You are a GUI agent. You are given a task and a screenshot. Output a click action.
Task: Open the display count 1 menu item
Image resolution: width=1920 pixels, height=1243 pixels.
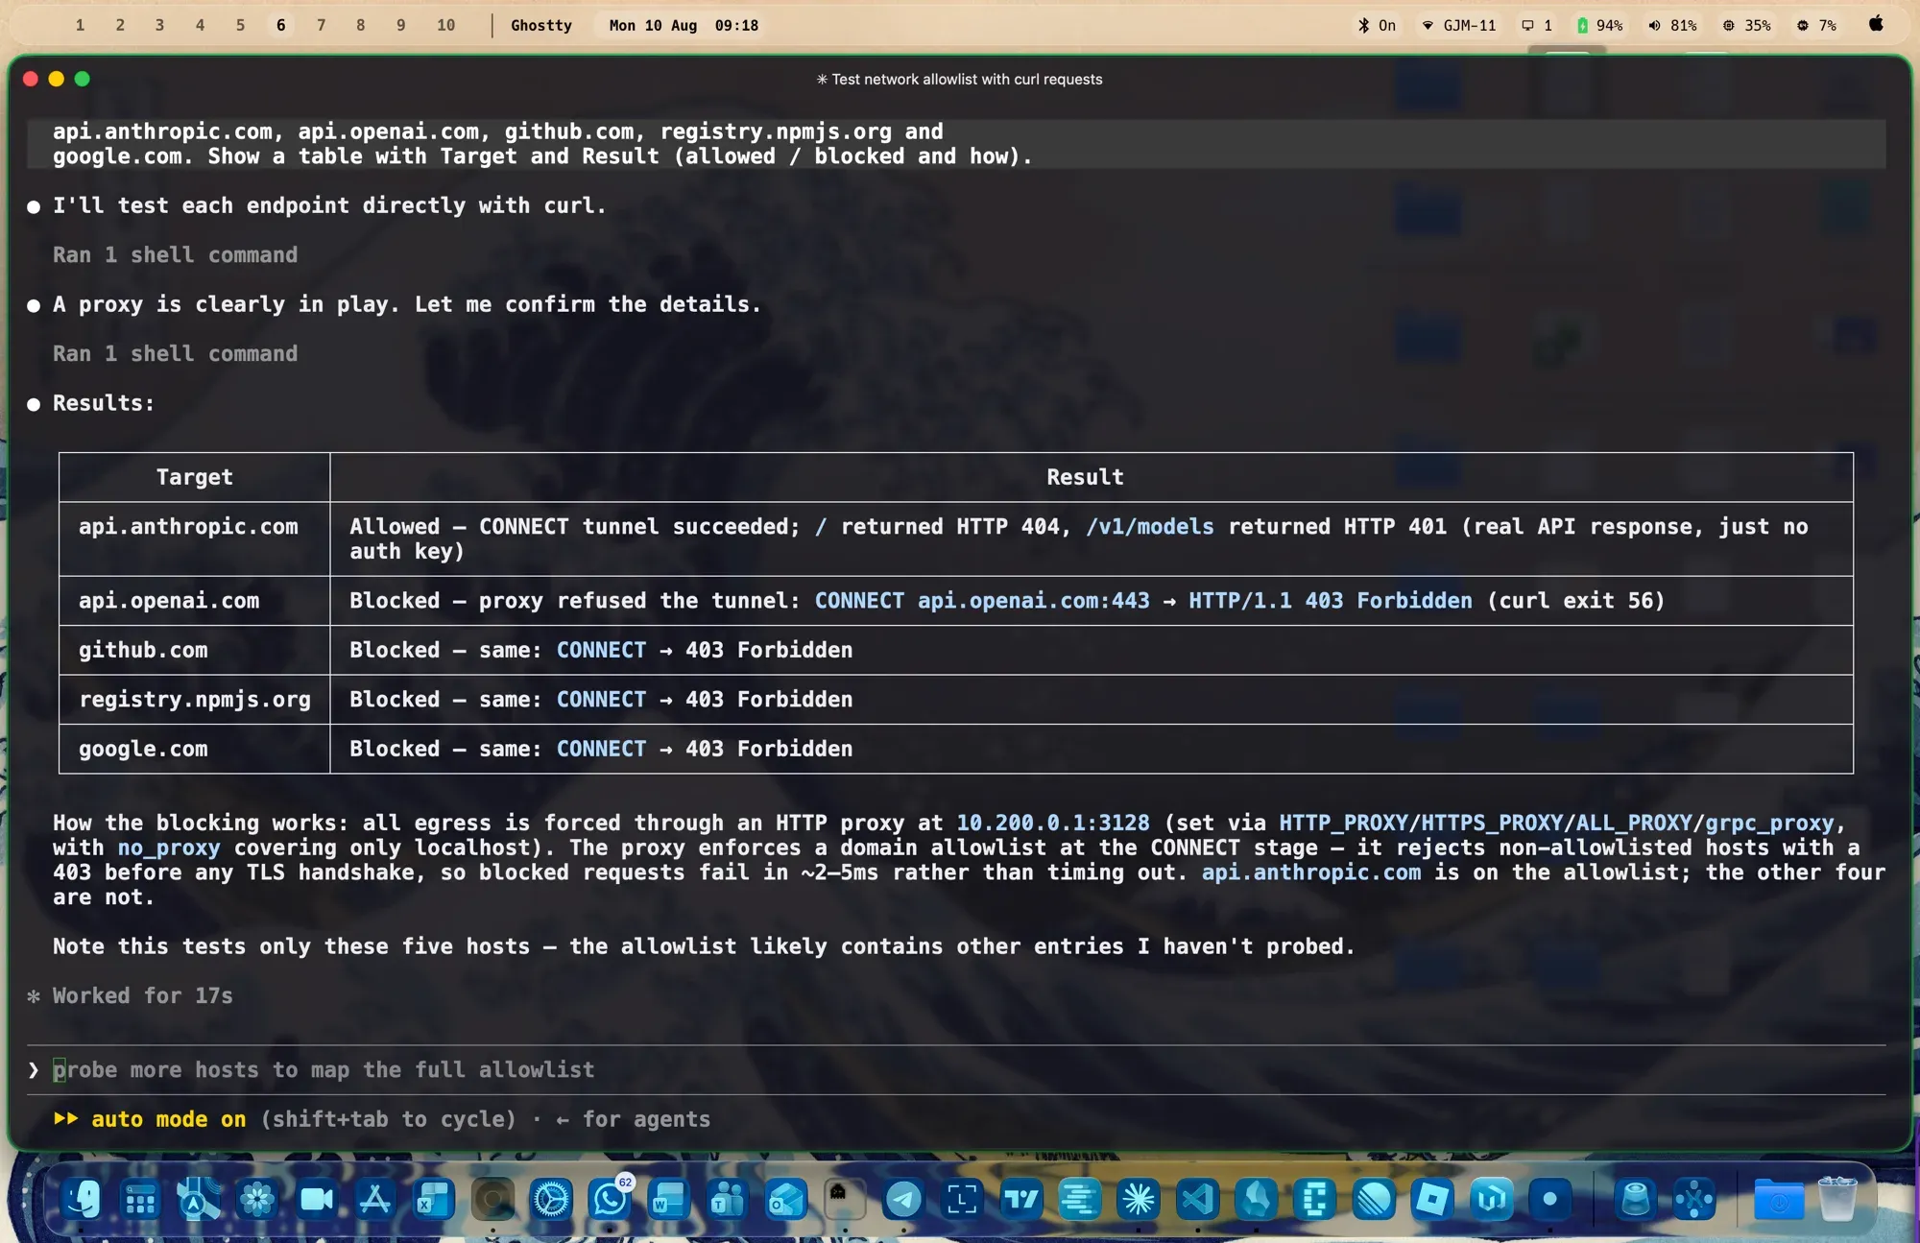pos(1536,25)
